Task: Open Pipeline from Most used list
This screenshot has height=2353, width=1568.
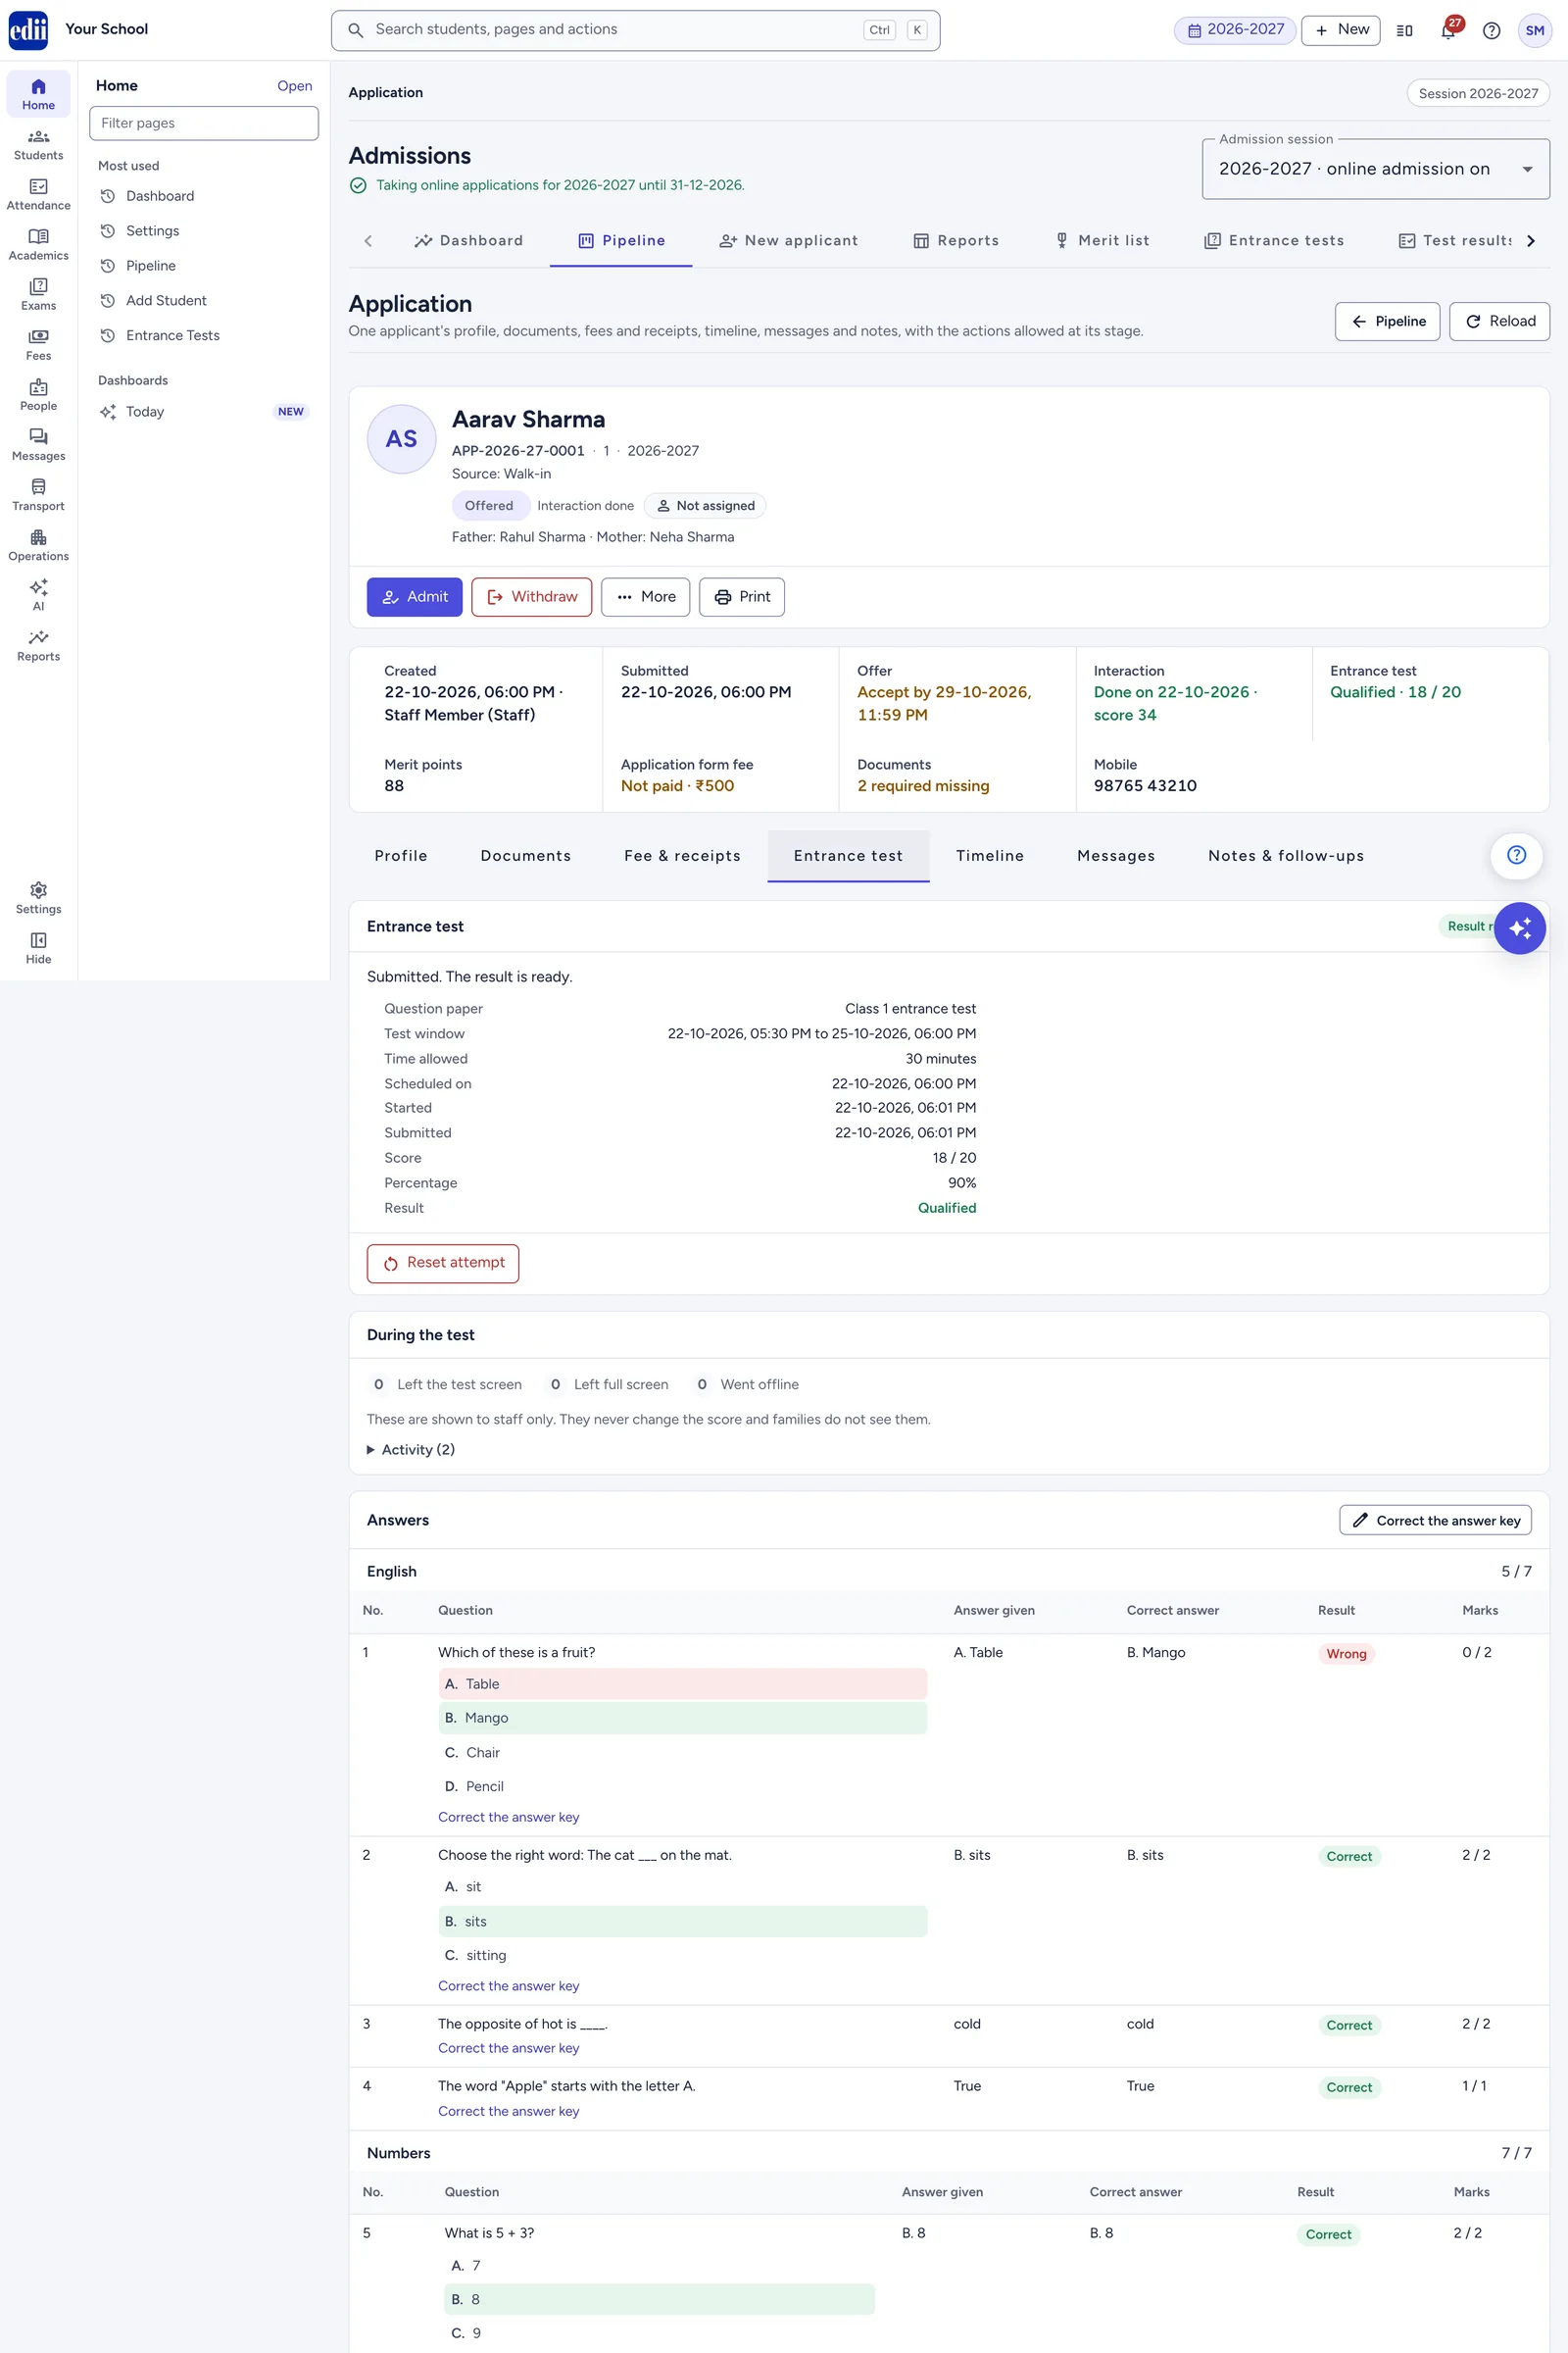Action: [151, 265]
